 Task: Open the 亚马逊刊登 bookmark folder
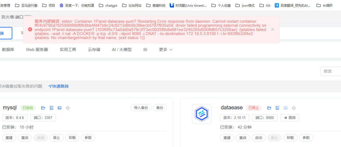(26, 5)
